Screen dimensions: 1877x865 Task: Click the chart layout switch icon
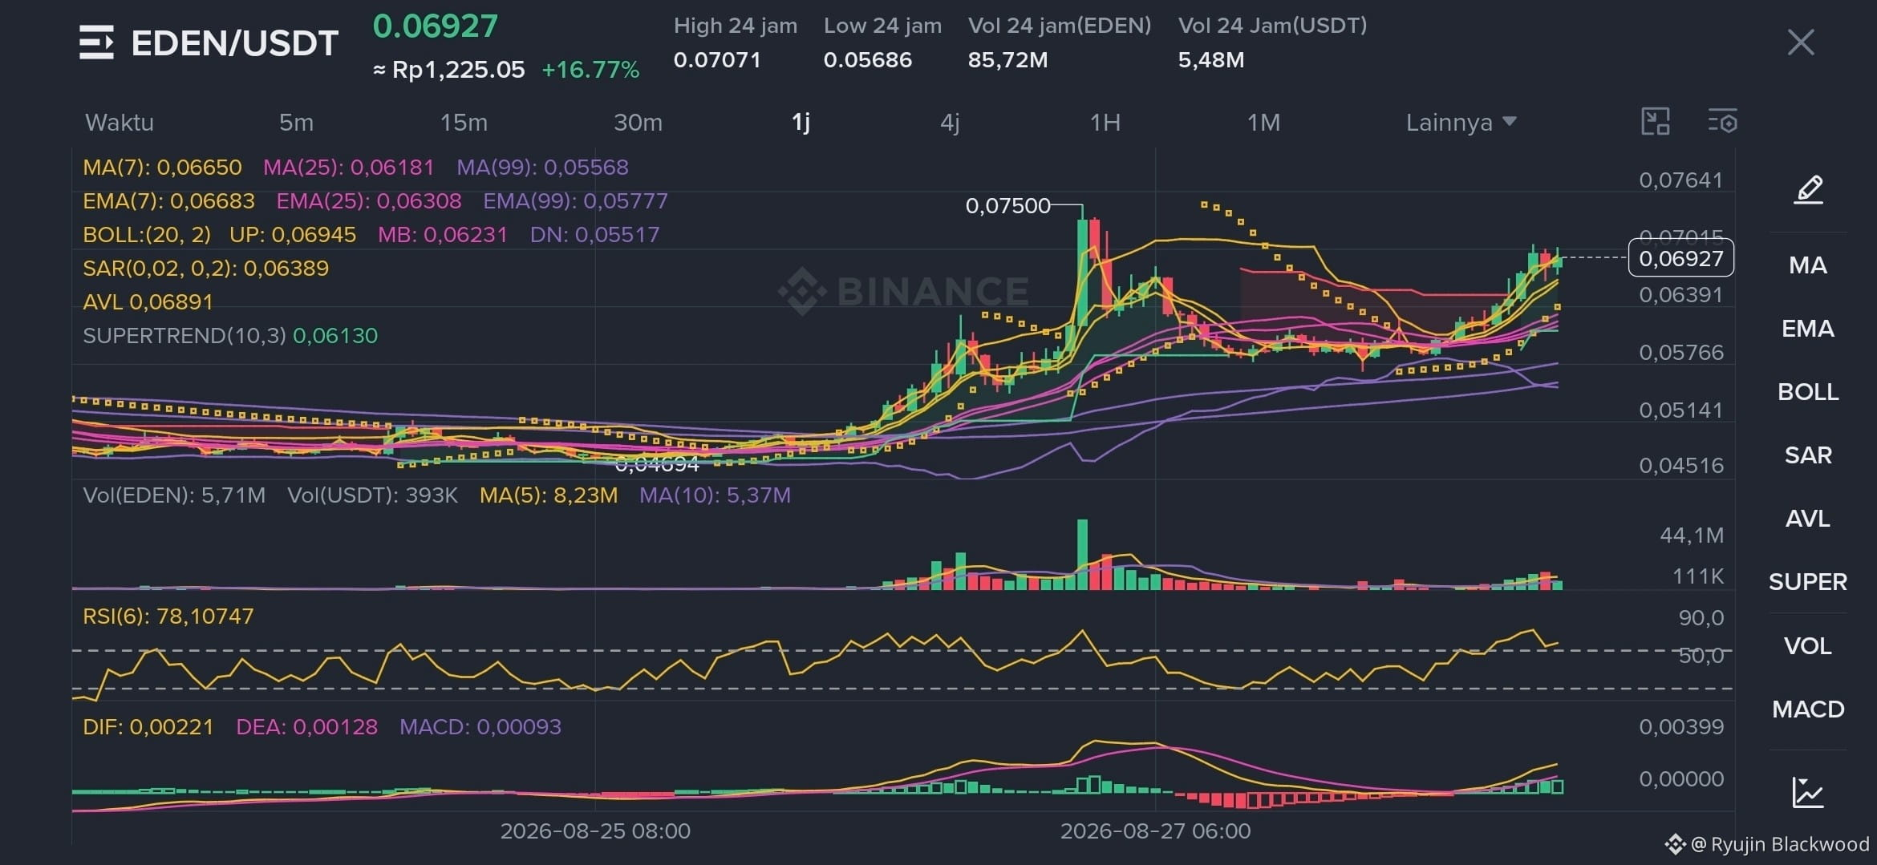click(x=1656, y=122)
